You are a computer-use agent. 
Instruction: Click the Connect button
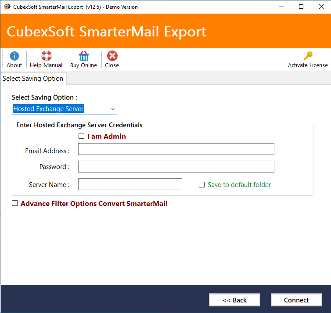(296, 300)
